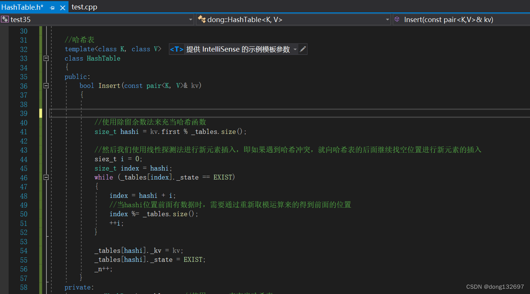Image resolution: width=530 pixels, height=294 pixels.
Task: Place cursor on the empty highlighted line 39
Action: point(290,113)
